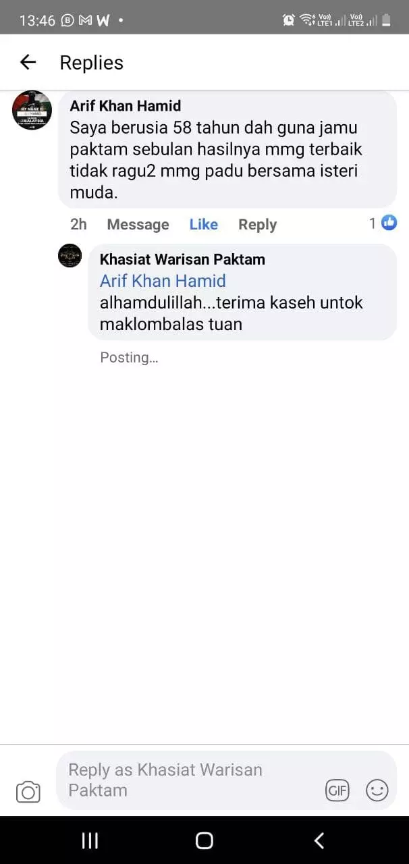The width and height of the screenshot is (409, 864).
Task: Tap Reply under Arif Khan Hamid's comment
Action: coord(257,224)
